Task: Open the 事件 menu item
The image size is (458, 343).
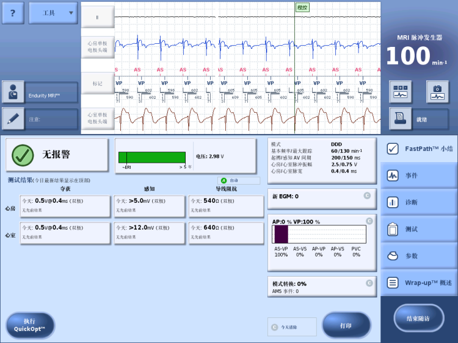Action: [x=419, y=175]
